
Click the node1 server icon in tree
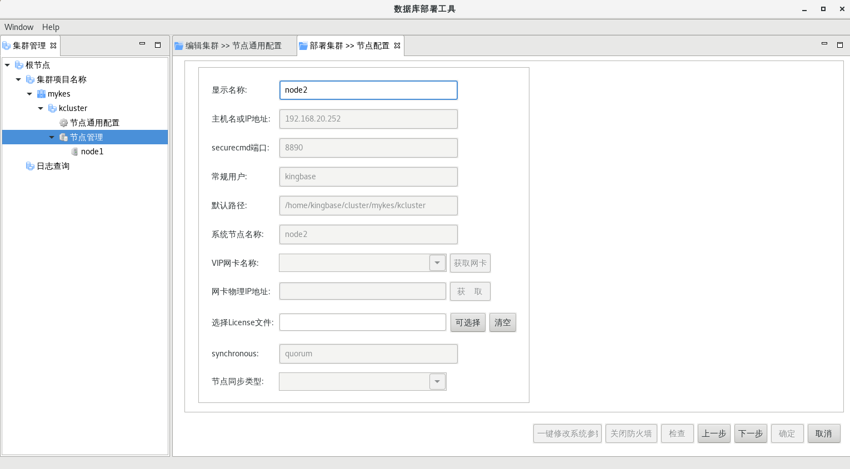[x=74, y=152]
